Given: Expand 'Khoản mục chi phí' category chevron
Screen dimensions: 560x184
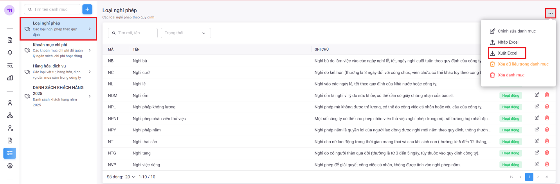Looking at the screenshot, I should [x=90, y=50].
